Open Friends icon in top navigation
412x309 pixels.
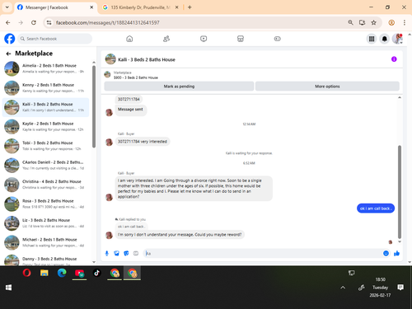pyautogui.click(x=166, y=39)
